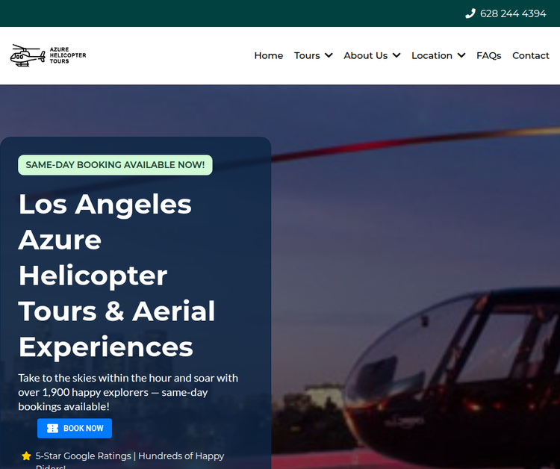Open the FAQs page
Image resolution: width=560 pixels, height=469 pixels.
[489, 56]
